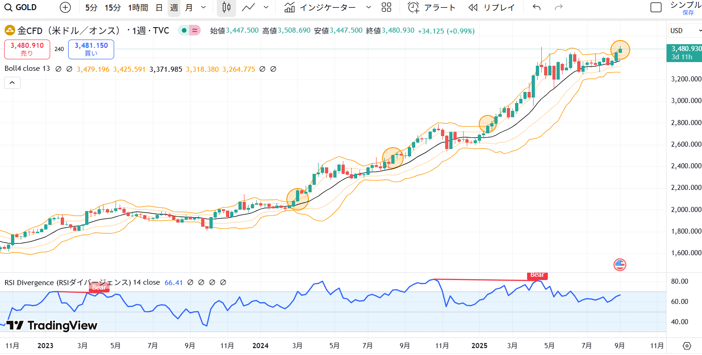
Task: Collapse the indicator legend with chevron
Action: pyautogui.click(x=12, y=83)
